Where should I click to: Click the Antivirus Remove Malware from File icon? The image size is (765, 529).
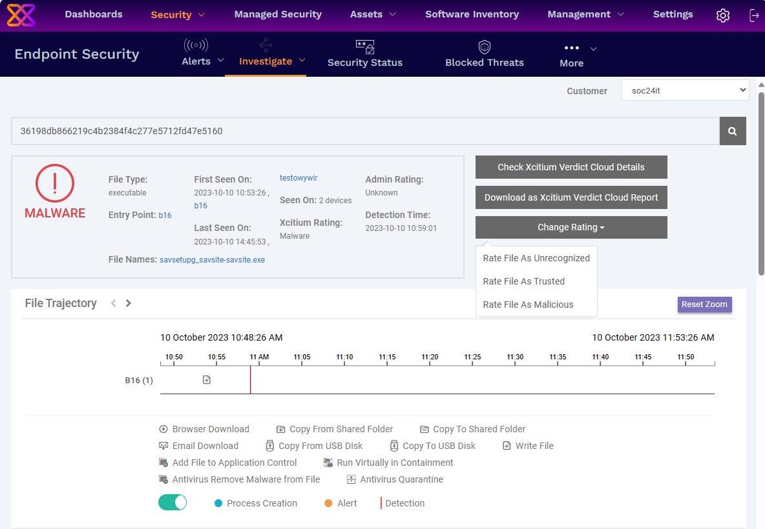click(163, 479)
